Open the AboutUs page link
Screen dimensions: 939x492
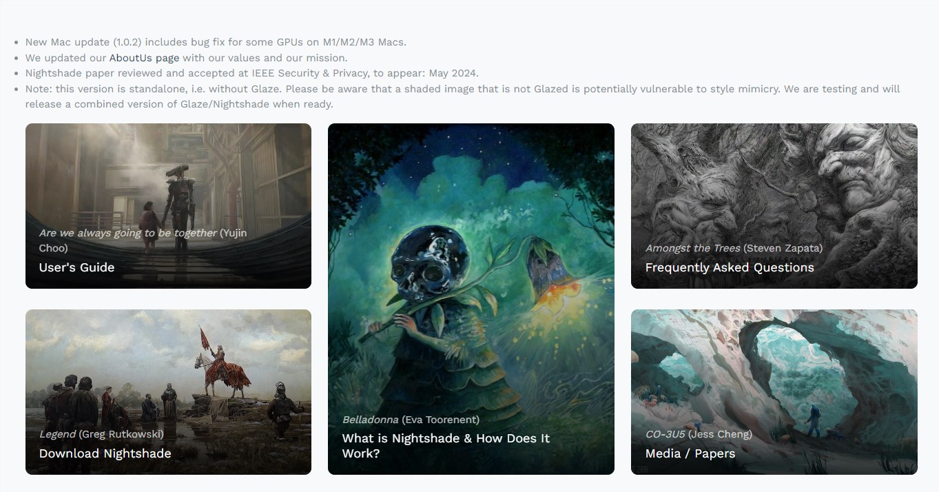tap(144, 58)
